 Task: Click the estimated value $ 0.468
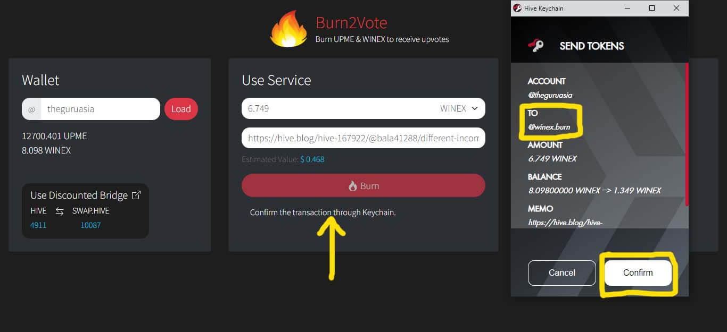click(312, 159)
